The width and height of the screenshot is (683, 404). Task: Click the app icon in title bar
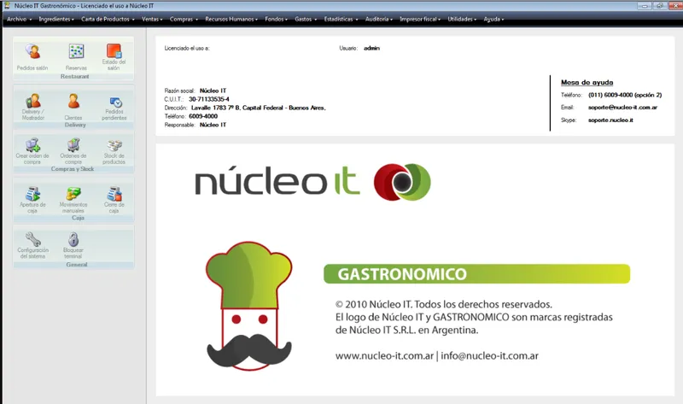(x=7, y=6)
